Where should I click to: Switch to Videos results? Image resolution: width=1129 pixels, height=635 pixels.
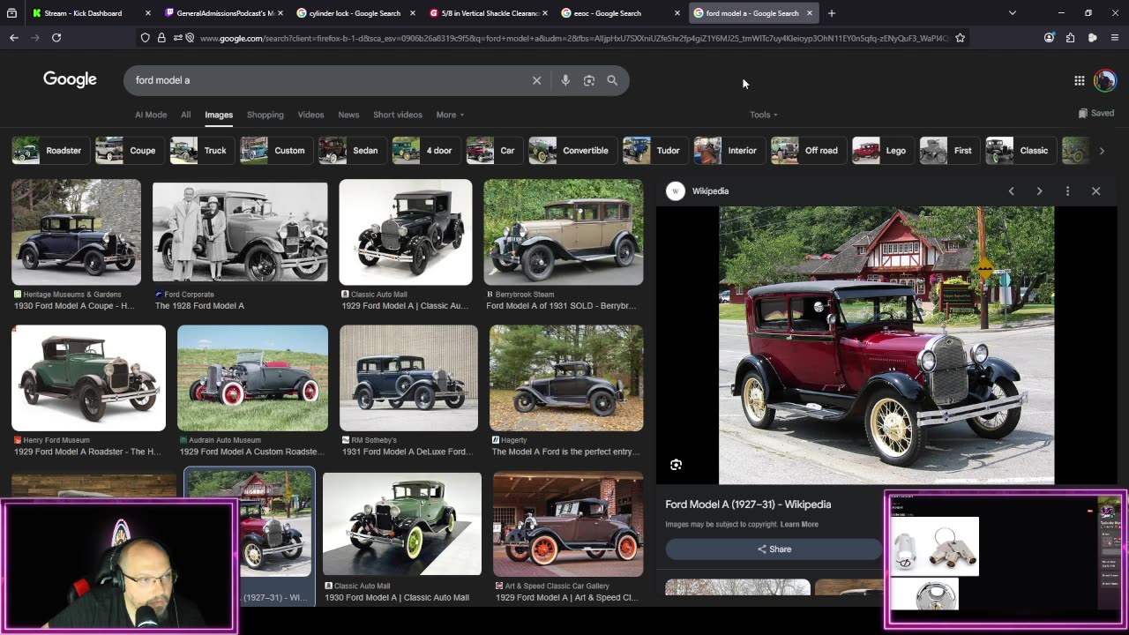click(310, 115)
